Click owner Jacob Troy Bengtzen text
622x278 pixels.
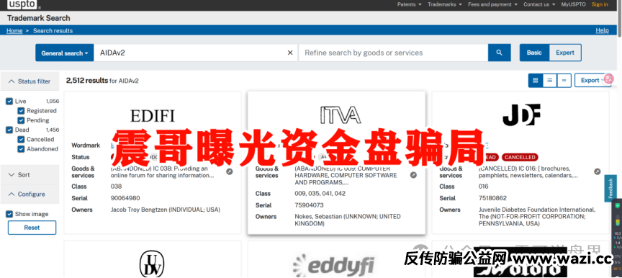166,210
